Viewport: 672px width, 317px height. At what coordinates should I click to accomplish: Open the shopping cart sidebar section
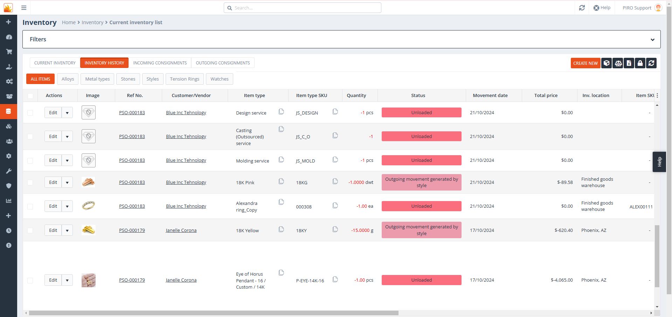(9, 52)
